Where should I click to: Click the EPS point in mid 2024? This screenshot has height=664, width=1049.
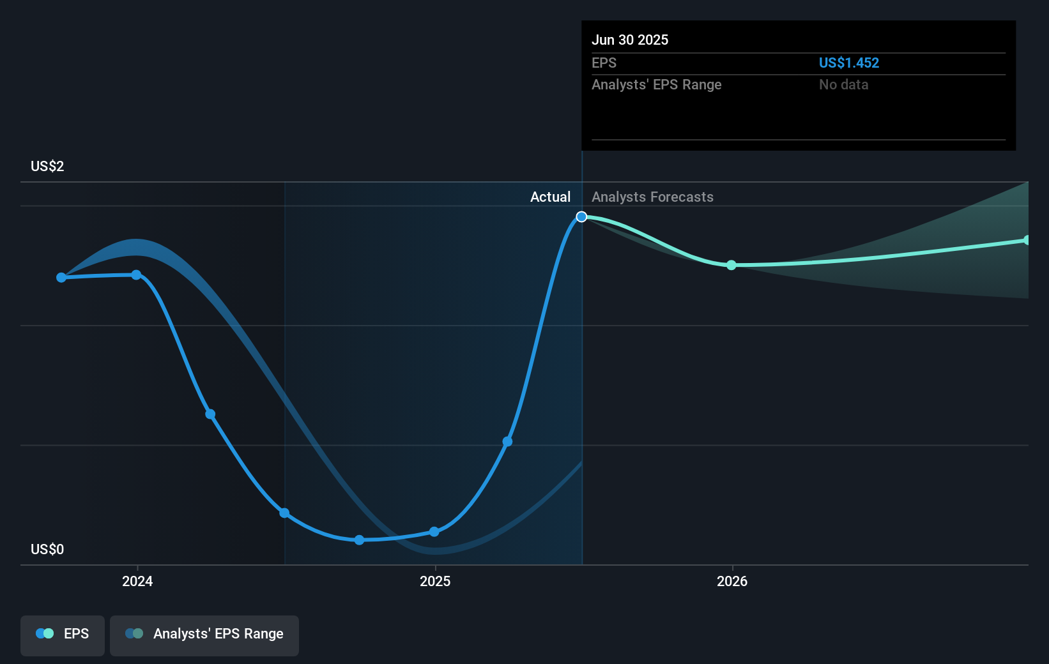tap(284, 513)
